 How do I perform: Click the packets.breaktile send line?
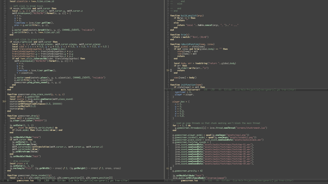(53, 30)
